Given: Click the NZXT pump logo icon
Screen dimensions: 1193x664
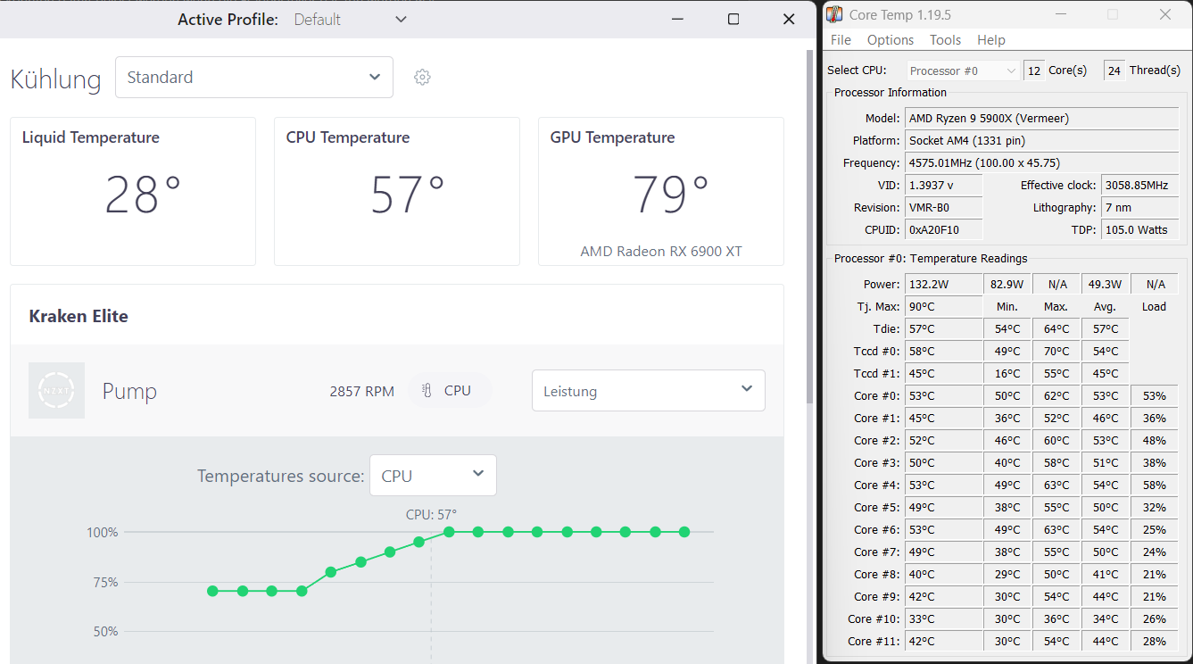Looking at the screenshot, I should pyautogui.click(x=56, y=391).
